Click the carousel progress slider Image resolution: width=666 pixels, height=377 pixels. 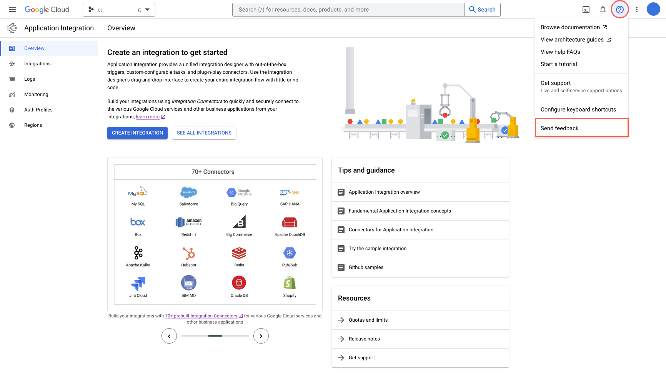point(215,335)
